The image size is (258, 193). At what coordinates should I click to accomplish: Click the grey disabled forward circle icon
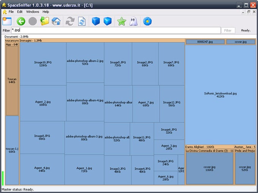[x=33, y=21]
